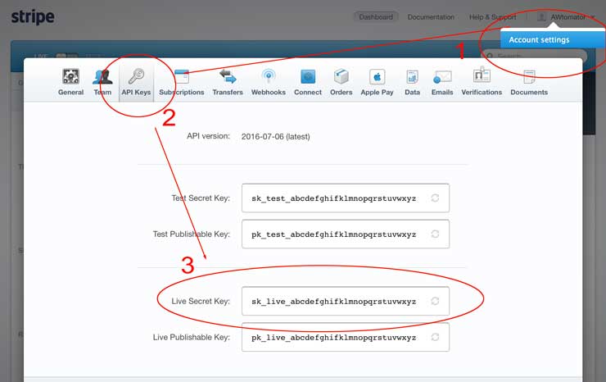Click the Account settings menu item

(553, 39)
